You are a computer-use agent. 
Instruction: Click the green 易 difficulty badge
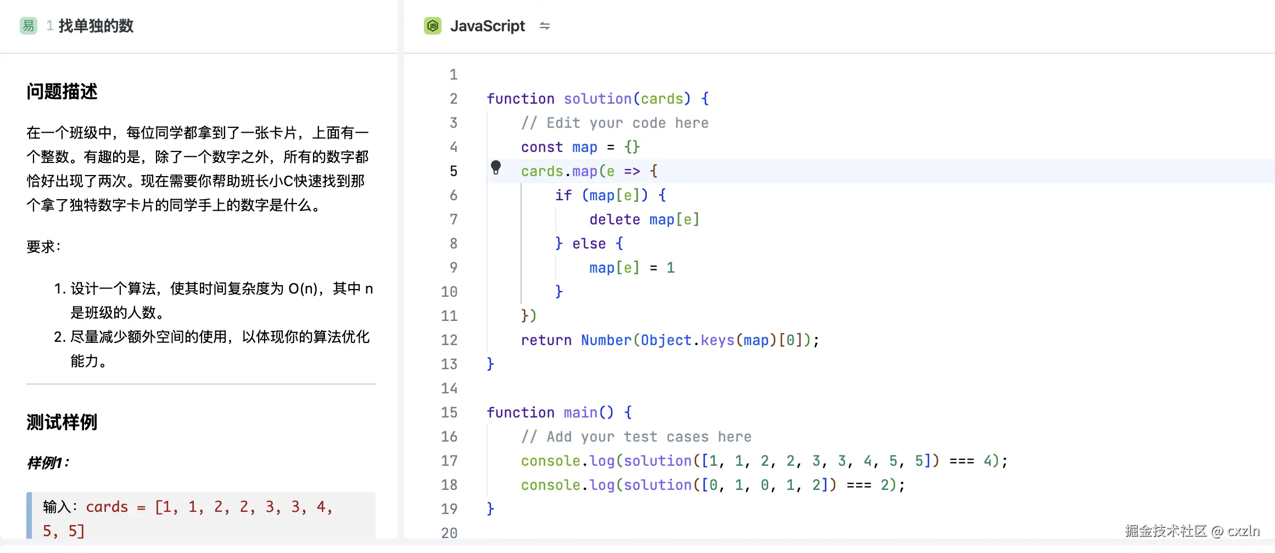click(x=29, y=26)
